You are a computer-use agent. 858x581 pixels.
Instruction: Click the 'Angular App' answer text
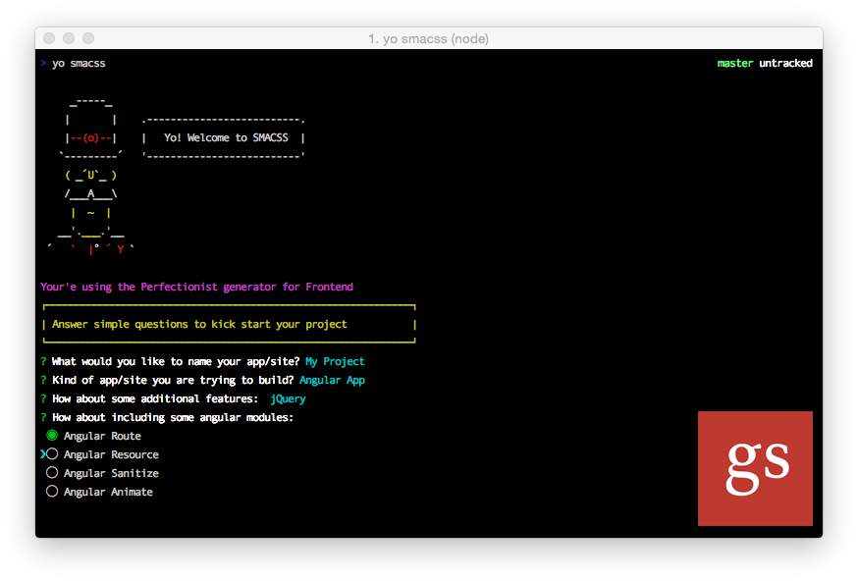(x=332, y=380)
